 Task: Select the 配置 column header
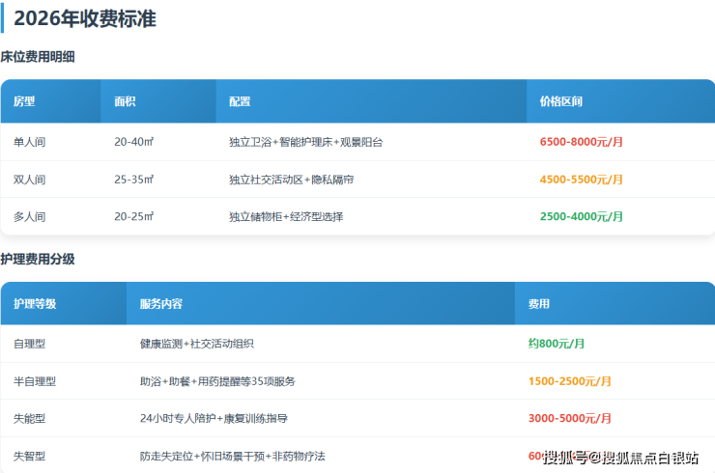[240, 101]
